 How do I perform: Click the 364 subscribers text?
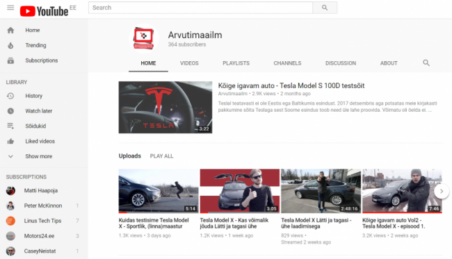coord(187,44)
